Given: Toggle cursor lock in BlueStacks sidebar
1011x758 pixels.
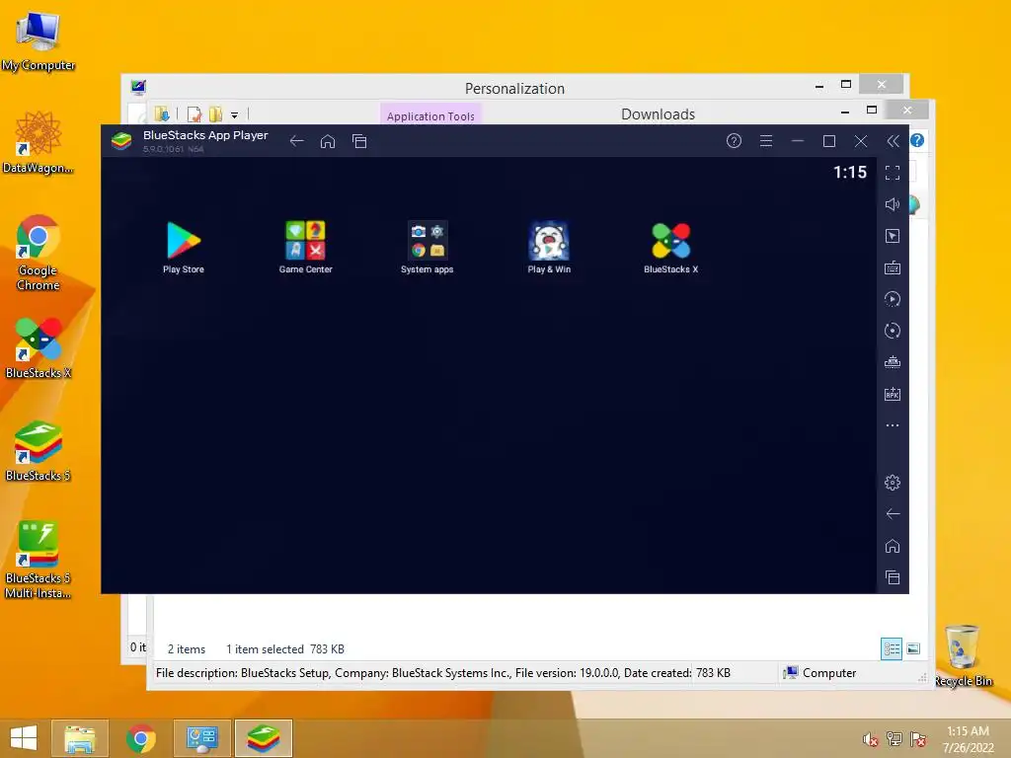Looking at the screenshot, I should [893, 236].
